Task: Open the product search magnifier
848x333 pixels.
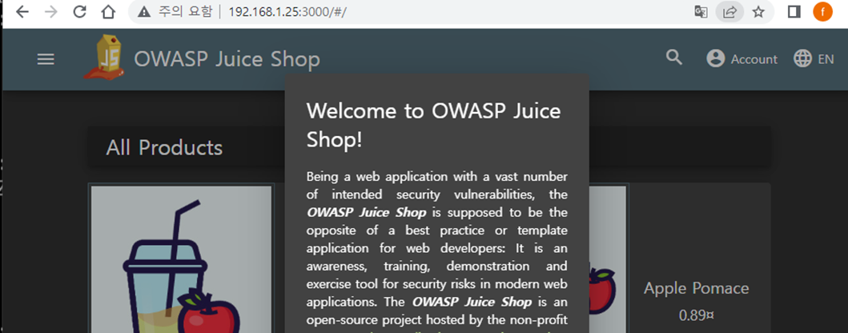Action: point(674,58)
